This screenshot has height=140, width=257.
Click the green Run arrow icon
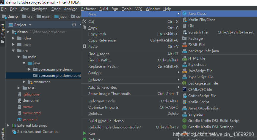pyautogui.click(x=84, y=133)
